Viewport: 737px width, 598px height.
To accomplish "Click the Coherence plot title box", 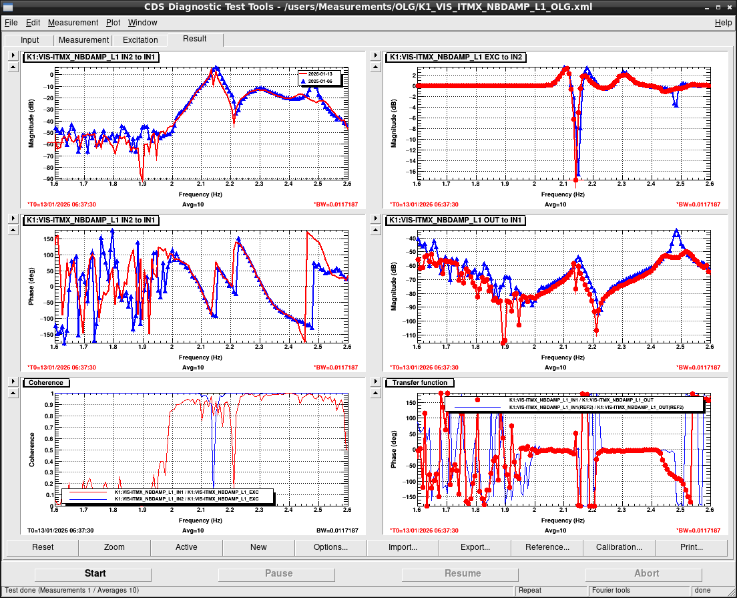I will point(46,383).
